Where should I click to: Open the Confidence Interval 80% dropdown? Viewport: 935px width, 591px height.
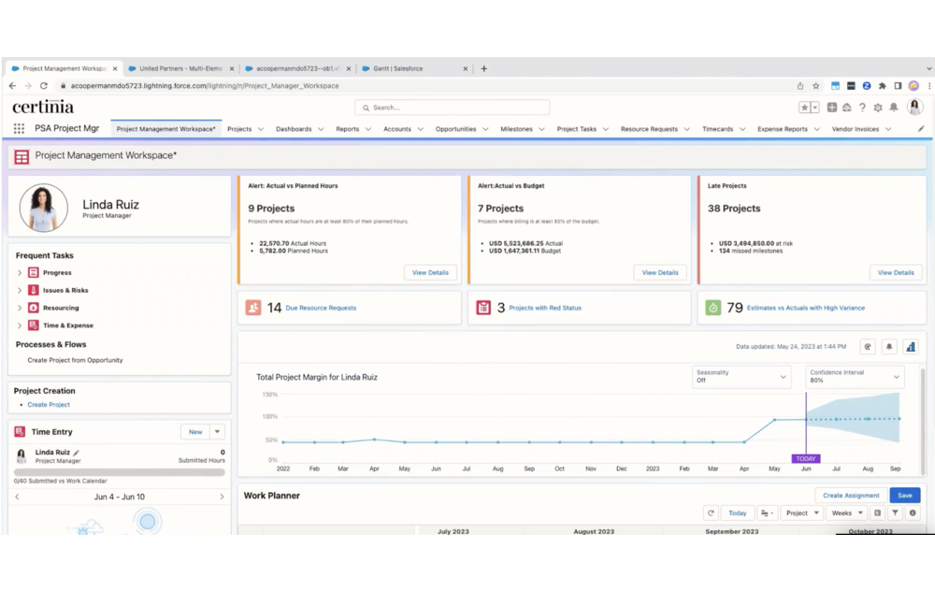[853, 379]
